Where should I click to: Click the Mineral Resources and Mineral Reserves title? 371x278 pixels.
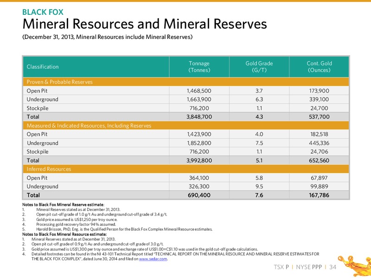pos(145,24)
